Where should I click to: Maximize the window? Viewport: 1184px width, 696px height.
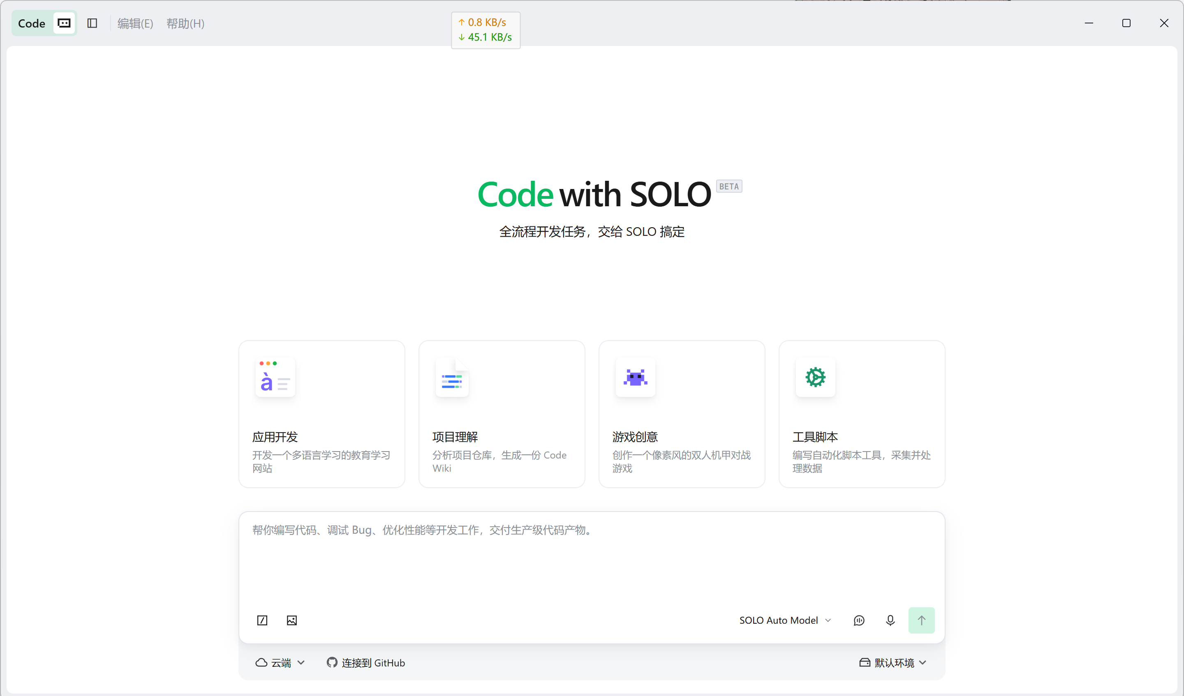(x=1126, y=23)
